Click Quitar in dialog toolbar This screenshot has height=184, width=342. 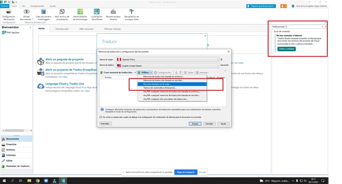coord(188,73)
